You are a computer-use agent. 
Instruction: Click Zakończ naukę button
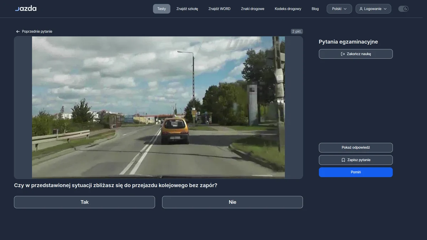click(x=356, y=54)
